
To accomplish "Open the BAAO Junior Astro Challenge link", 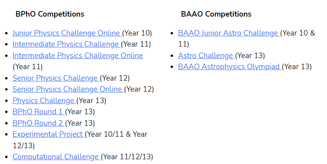I will 228,33.
